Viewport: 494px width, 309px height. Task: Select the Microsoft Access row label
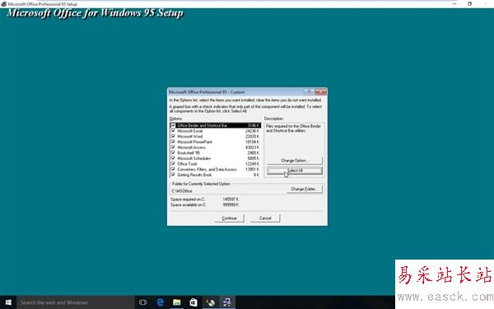tap(191, 147)
